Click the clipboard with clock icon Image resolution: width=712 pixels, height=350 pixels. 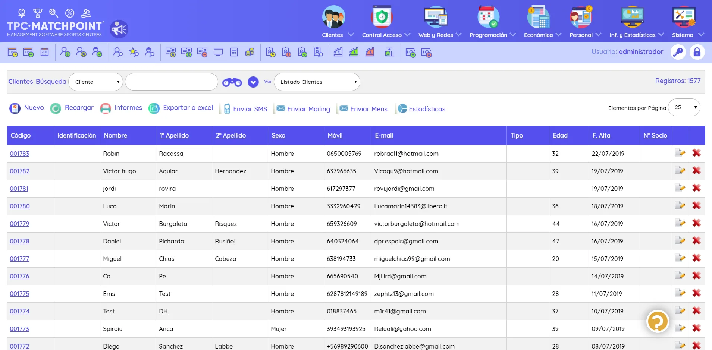pyautogui.click(x=271, y=52)
